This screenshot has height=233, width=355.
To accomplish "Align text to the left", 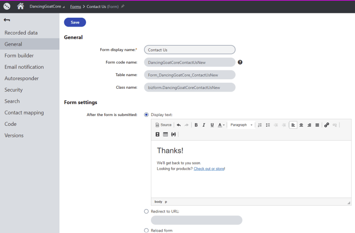I will [293, 125].
